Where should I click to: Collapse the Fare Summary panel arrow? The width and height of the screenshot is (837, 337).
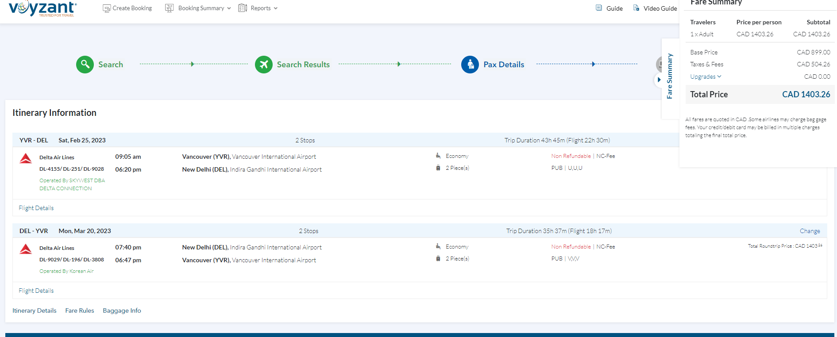point(659,80)
